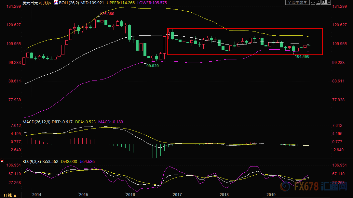Click the 2017 label on time axis
The image size is (353, 198).
(x=177, y=195)
